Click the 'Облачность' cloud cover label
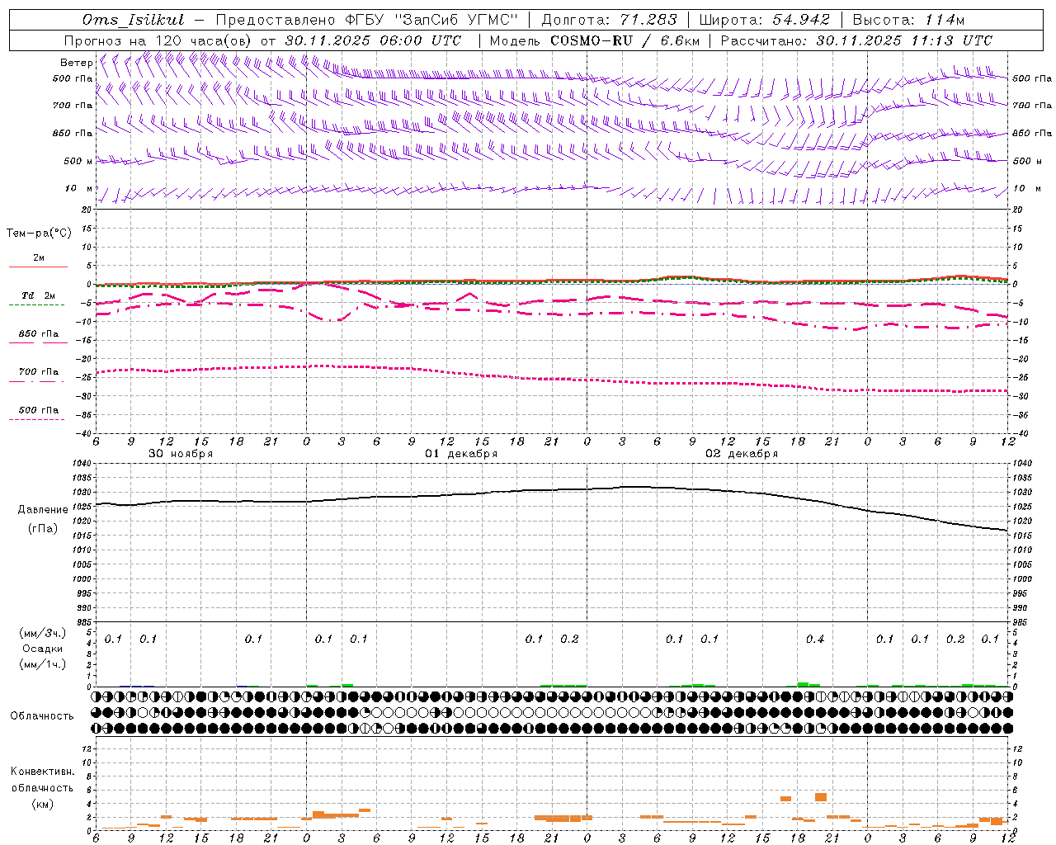Viewport: 1056px width, 845px height. [42, 716]
